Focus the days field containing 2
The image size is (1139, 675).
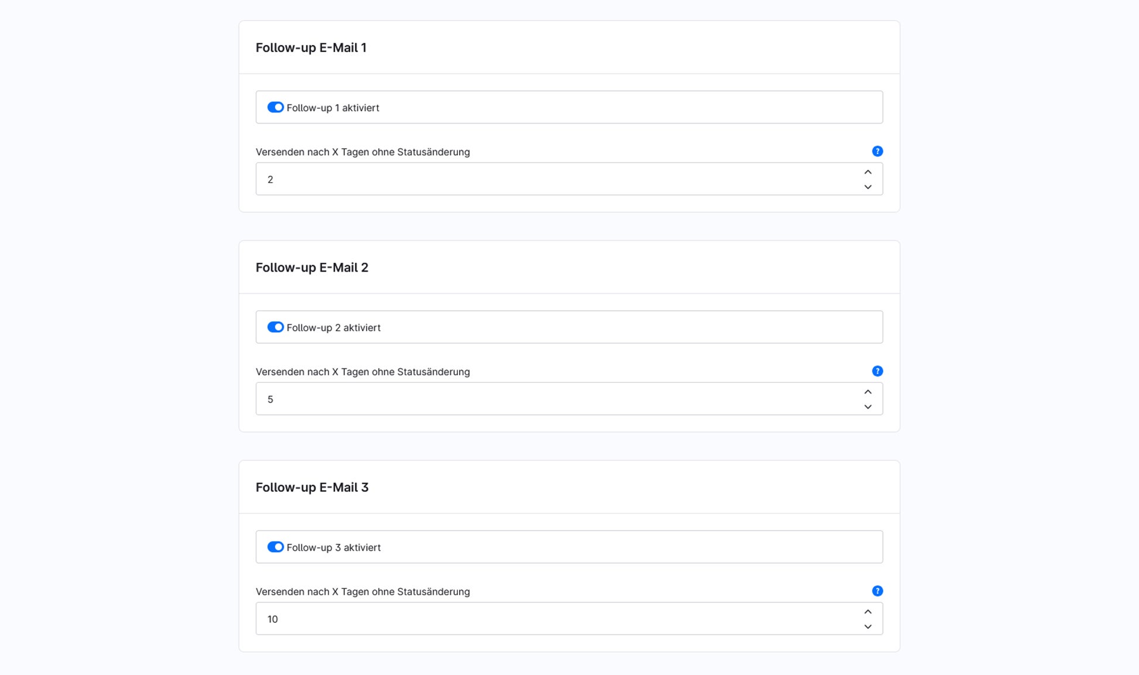click(x=569, y=179)
